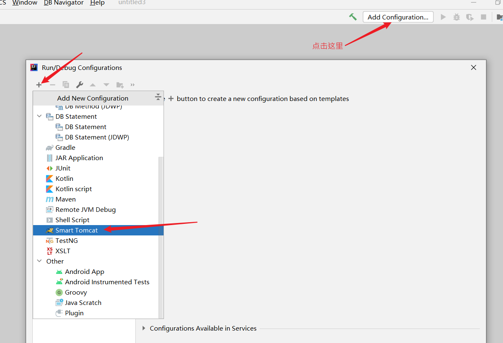Select the Plugin configuration type
503x343 pixels.
(74, 313)
